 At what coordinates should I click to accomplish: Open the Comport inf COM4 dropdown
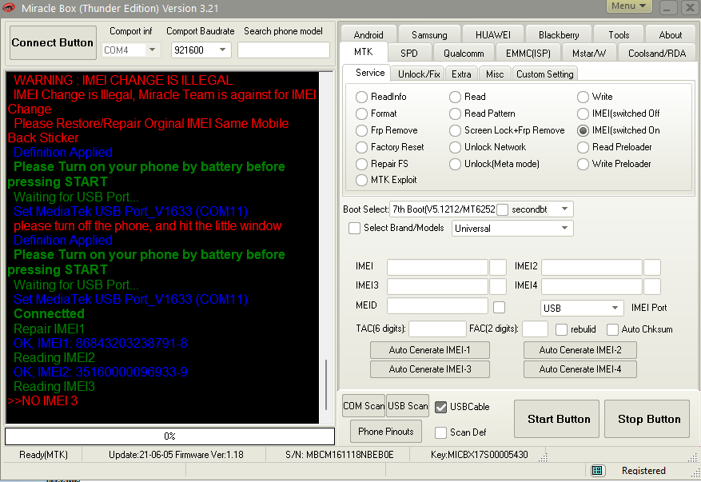tap(153, 50)
